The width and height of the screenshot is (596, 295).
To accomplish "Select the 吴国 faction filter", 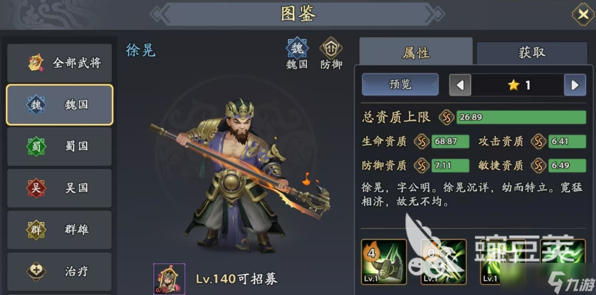I will 60,188.
